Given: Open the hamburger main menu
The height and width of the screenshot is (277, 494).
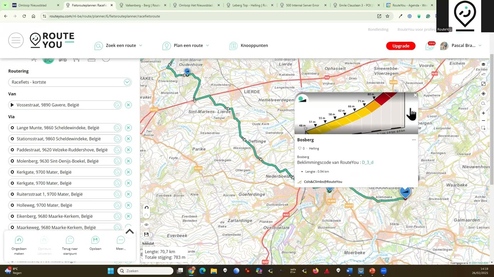Looking at the screenshot, I should point(16,40).
